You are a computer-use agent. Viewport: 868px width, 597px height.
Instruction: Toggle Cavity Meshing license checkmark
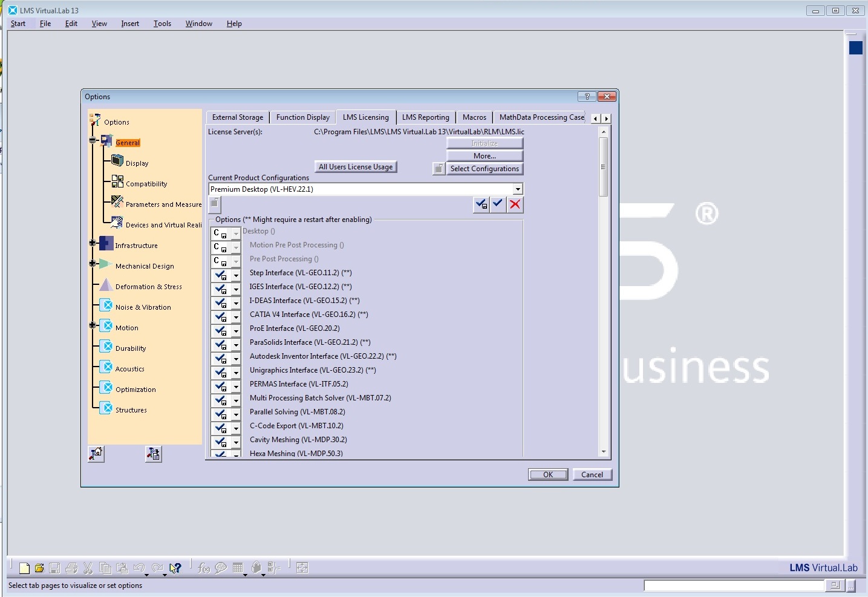click(221, 442)
